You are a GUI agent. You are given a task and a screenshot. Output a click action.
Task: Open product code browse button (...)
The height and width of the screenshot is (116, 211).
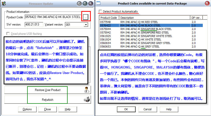pos(86,17)
